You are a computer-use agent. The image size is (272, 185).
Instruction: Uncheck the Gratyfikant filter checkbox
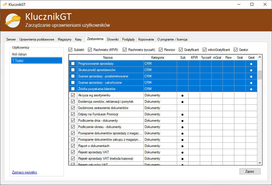(181, 50)
